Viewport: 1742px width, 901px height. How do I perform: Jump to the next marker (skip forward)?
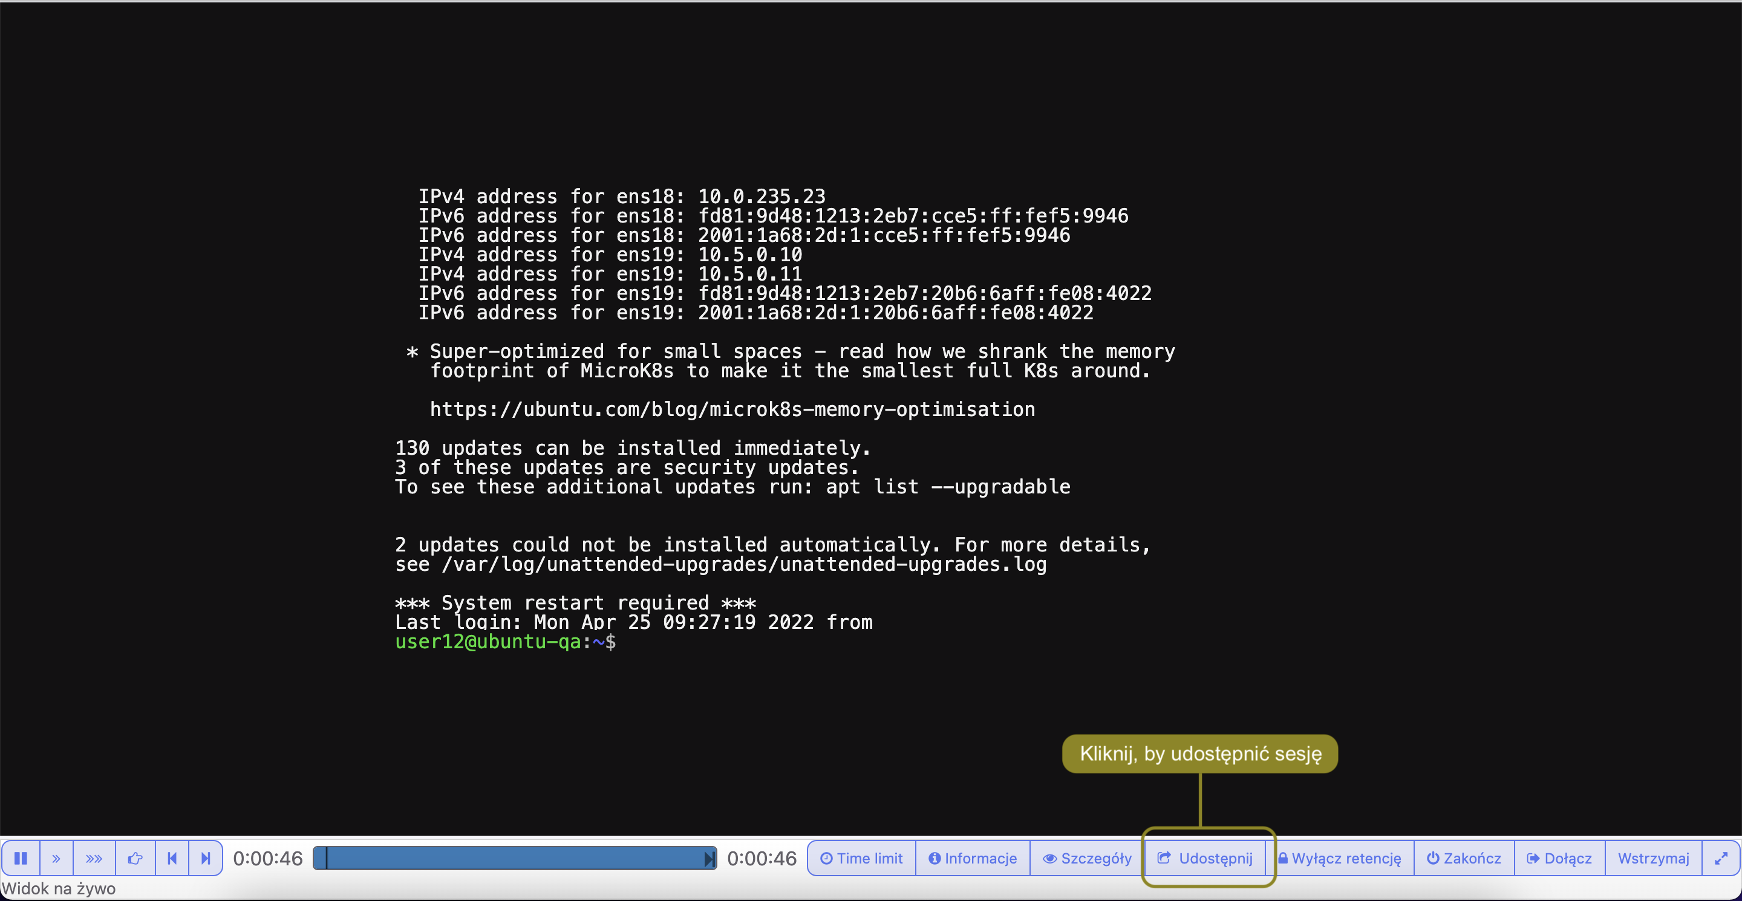coord(206,857)
